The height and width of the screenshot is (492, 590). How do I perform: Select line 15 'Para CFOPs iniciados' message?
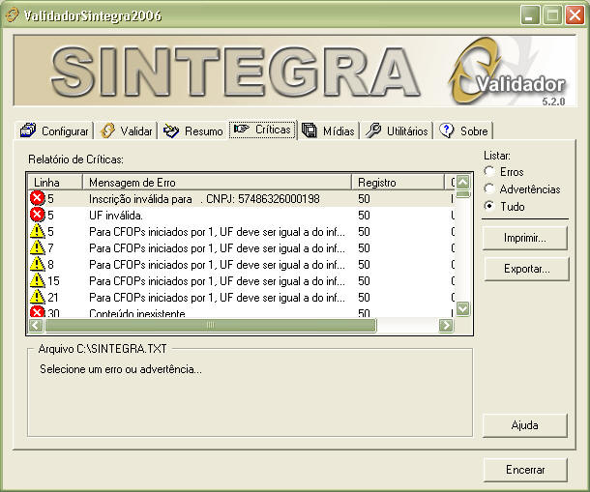click(x=217, y=281)
